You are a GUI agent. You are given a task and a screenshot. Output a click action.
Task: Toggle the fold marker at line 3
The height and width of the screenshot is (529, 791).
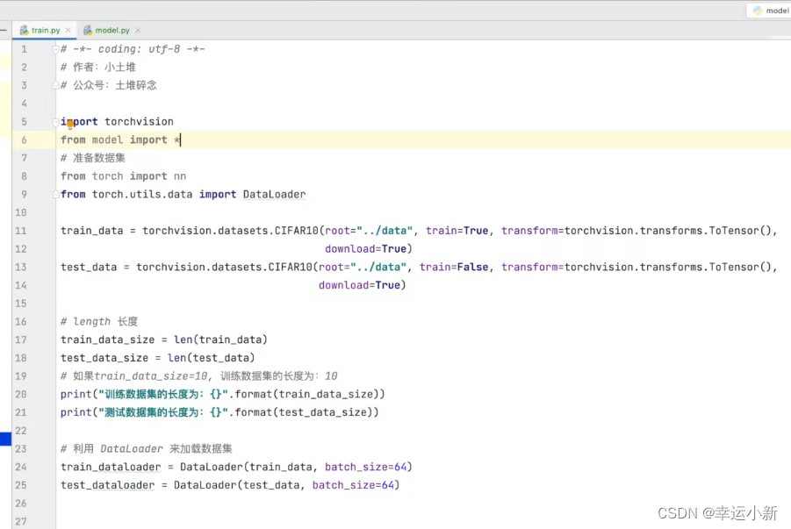55,85
